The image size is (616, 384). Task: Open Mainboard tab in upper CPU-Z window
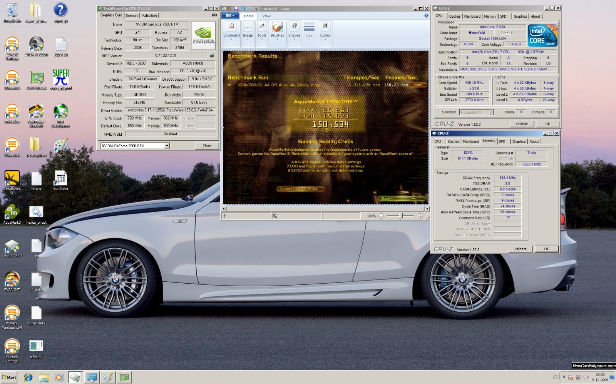point(472,16)
